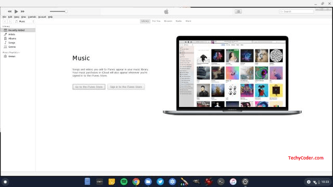Viewport: 333px width, 187px height.
Task: Click the back navigation arrow
Action: pos(5,21)
